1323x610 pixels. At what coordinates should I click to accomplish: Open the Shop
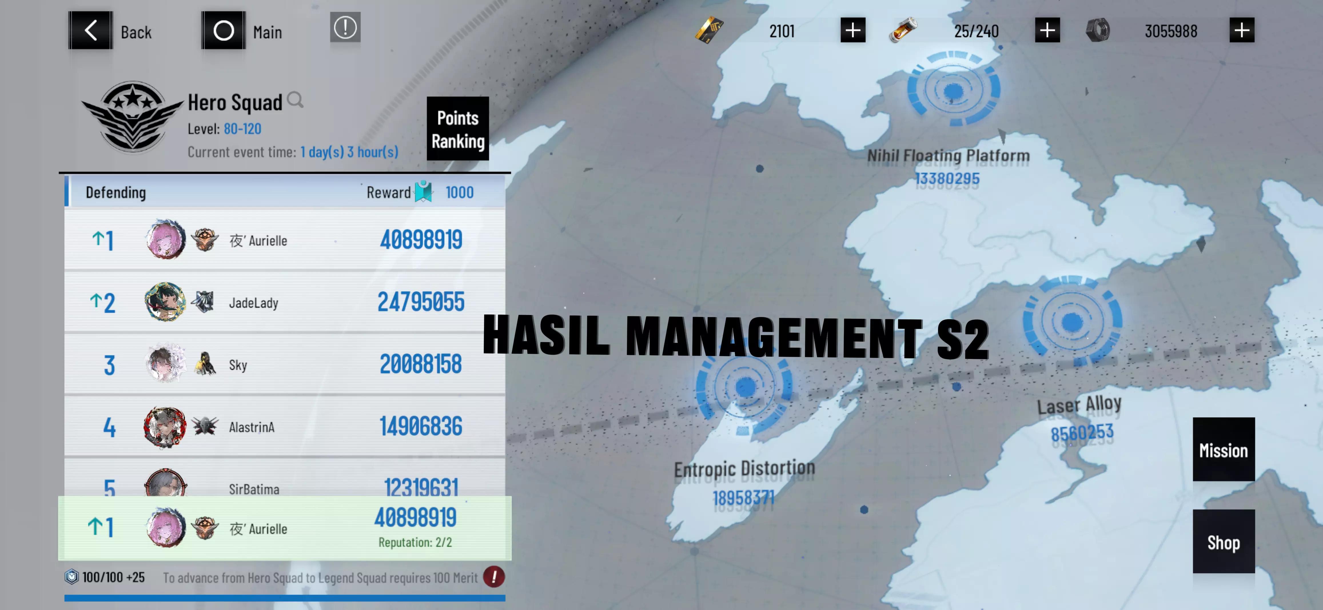(x=1223, y=542)
